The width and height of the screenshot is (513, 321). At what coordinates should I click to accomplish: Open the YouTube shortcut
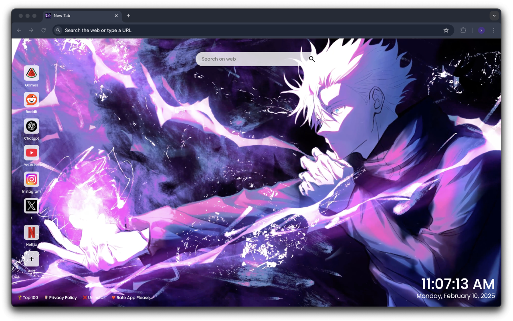click(31, 154)
